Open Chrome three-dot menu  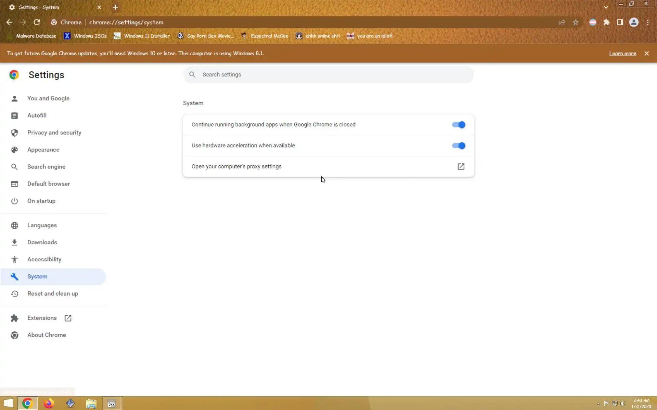click(x=648, y=22)
